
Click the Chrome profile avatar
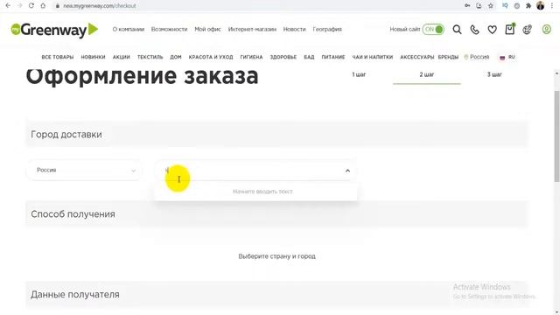click(541, 5)
